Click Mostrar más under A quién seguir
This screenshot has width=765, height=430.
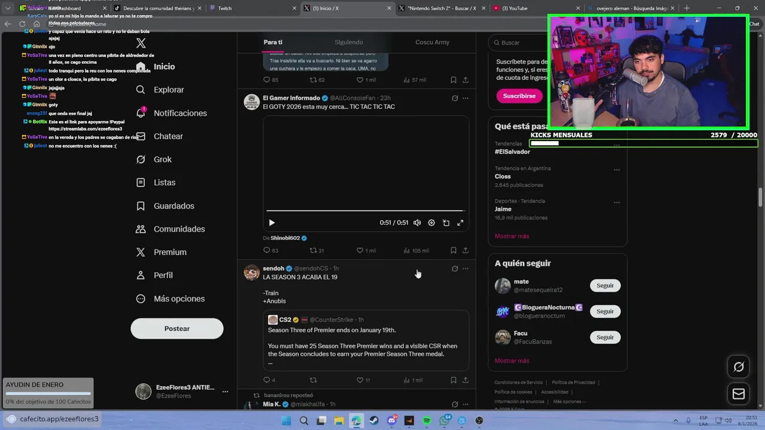pyautogui.click(x=512, y=361)
